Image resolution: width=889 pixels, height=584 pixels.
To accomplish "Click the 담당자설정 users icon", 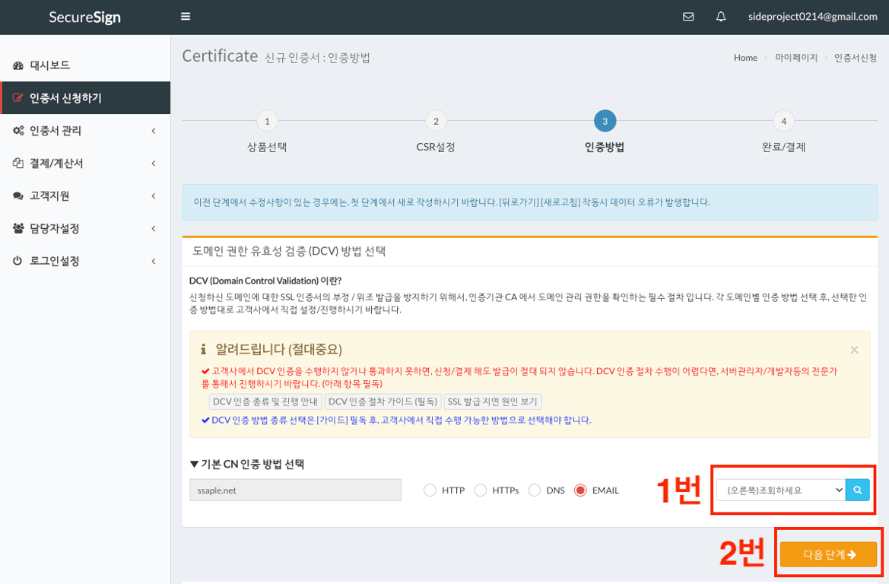I will 20,228.
